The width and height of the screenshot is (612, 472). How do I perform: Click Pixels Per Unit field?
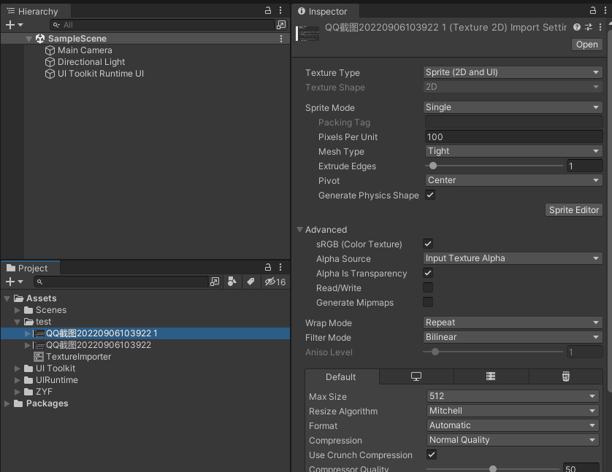513,137
